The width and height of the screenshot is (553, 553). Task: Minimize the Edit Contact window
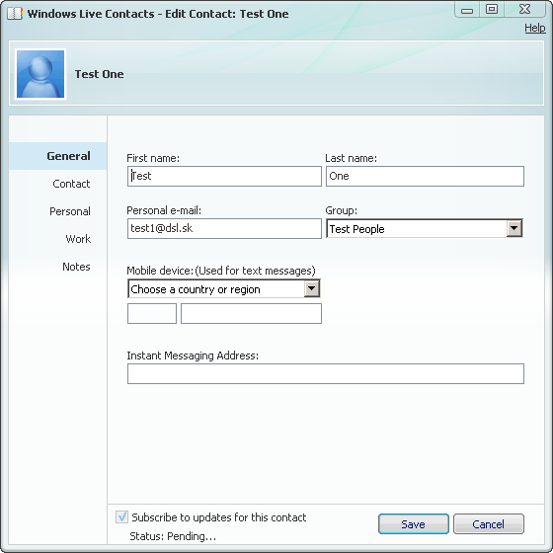pos(467,10)
